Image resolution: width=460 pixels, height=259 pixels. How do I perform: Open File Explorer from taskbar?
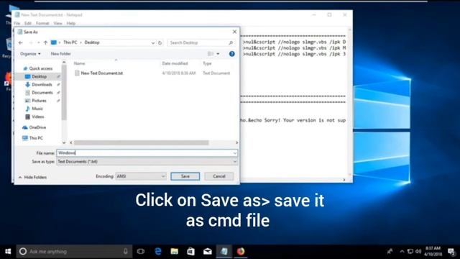click(x=174, y=251)
